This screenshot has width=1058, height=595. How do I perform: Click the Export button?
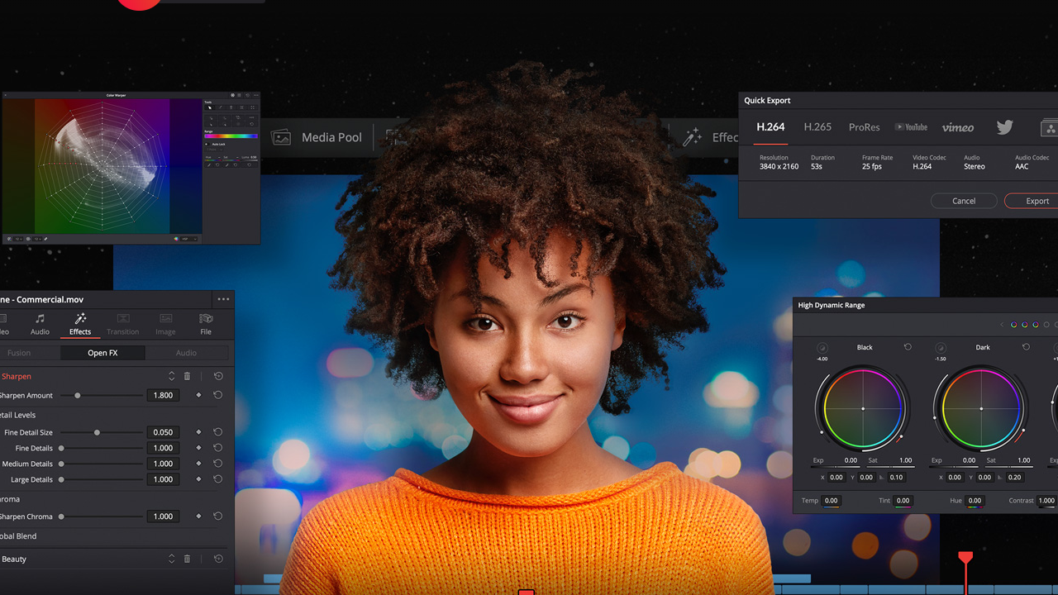[x=1037, y=201]
